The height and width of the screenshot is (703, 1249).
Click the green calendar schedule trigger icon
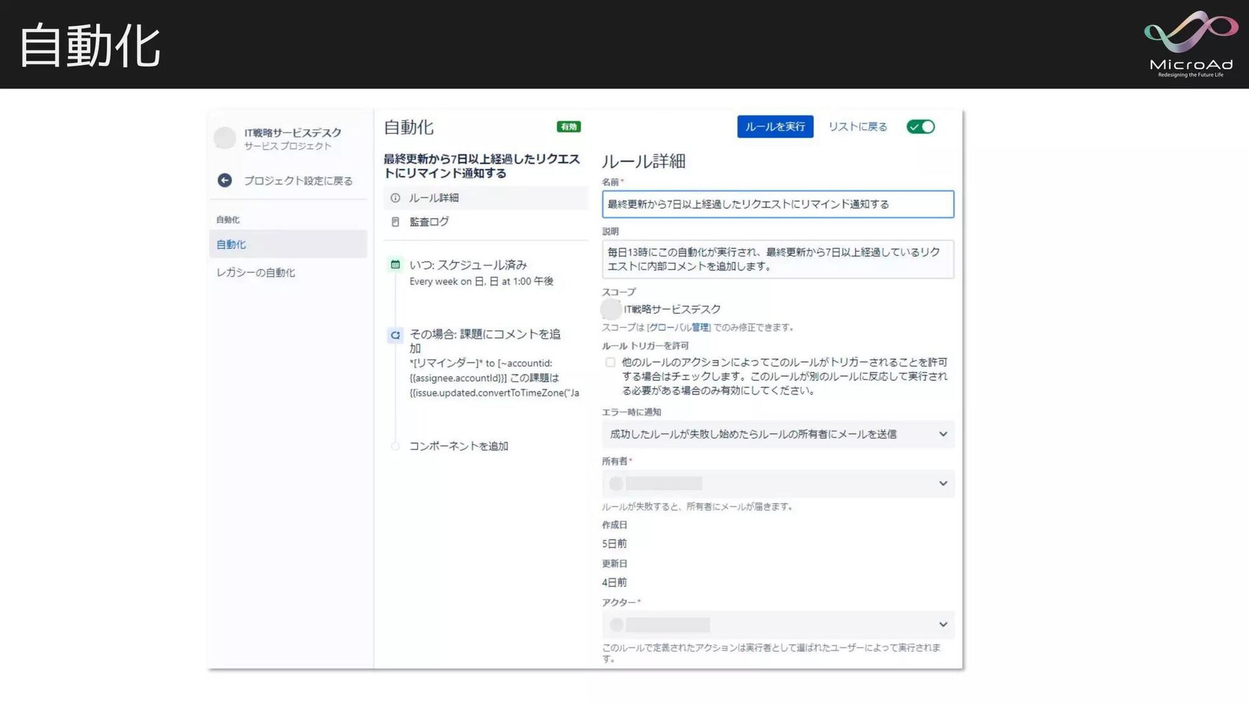point(395,264)
